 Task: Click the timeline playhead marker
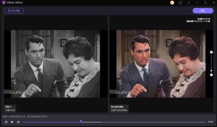pos(81,121)
